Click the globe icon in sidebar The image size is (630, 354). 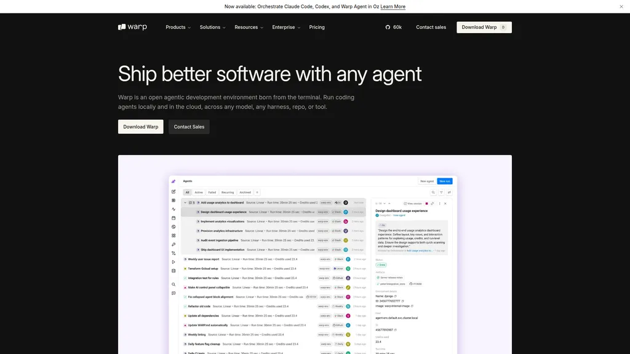point(173,227)
